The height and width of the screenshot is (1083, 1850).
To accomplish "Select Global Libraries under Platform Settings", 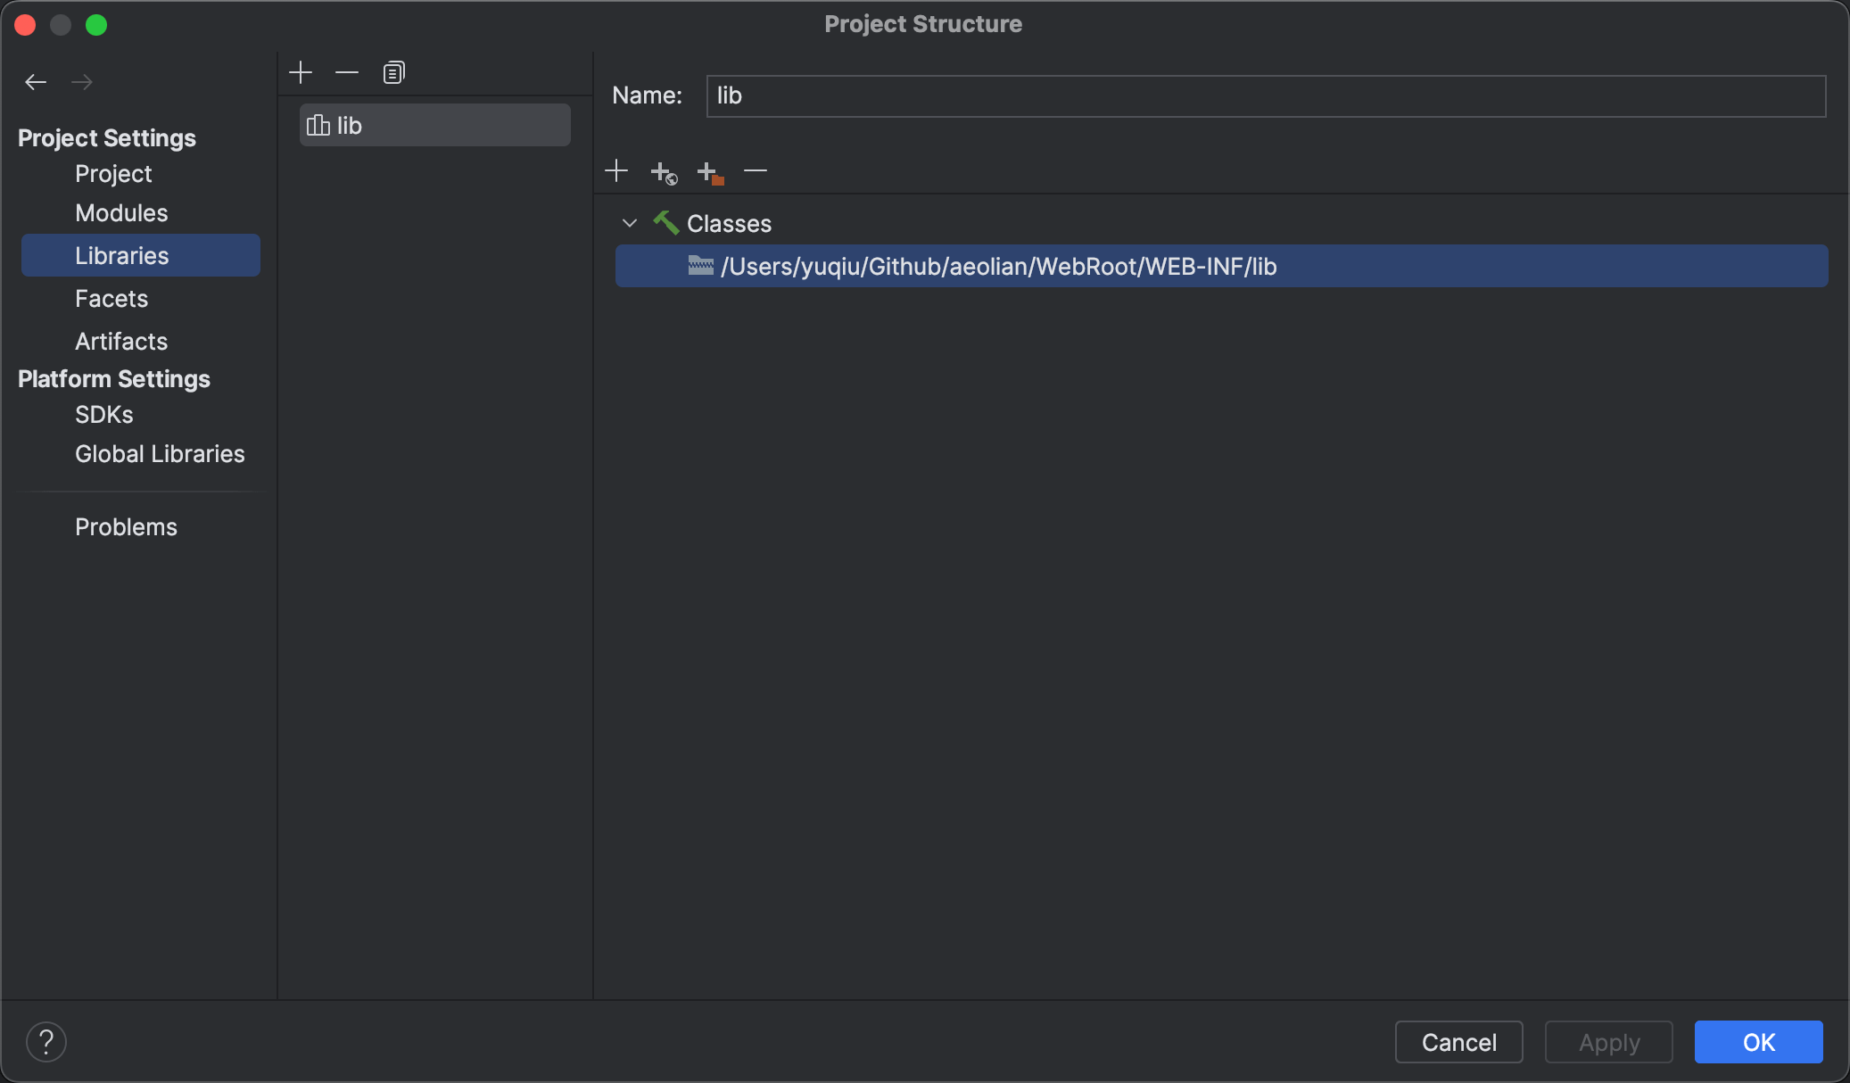I will [x=160, y=454].
